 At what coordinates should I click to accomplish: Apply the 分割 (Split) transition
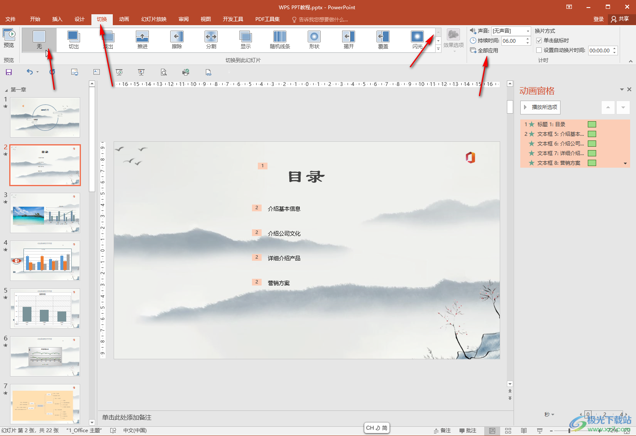(211, 40)
